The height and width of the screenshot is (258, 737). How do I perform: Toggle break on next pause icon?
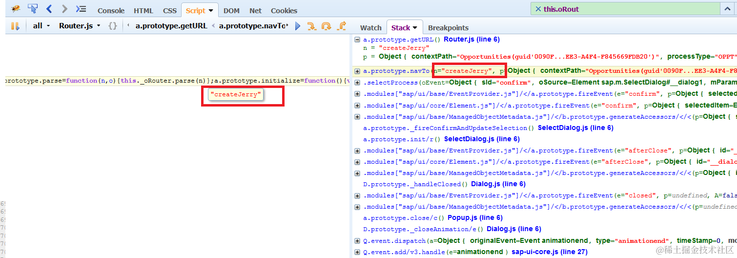15,26
